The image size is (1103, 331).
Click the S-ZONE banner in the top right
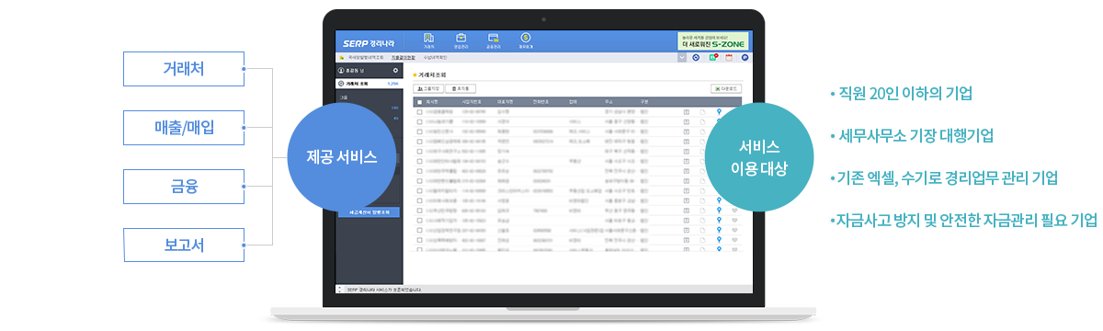click(713, 40)
